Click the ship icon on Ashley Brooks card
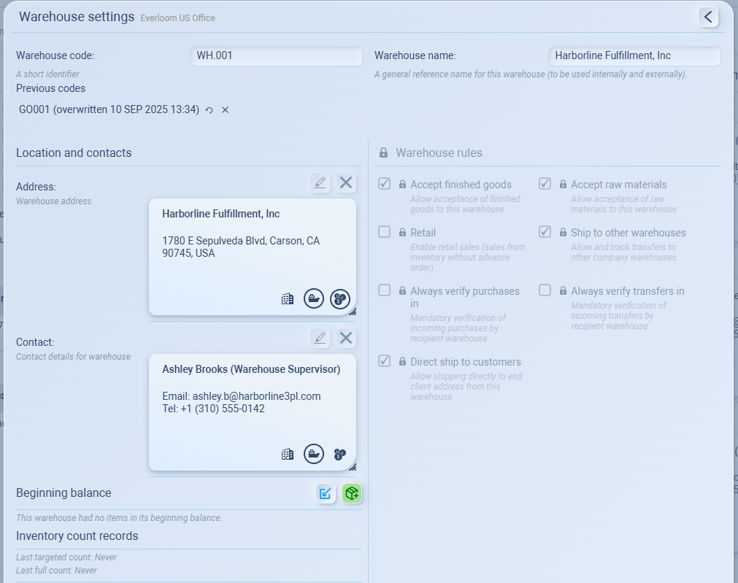738x583 pixels. (314, 454)
